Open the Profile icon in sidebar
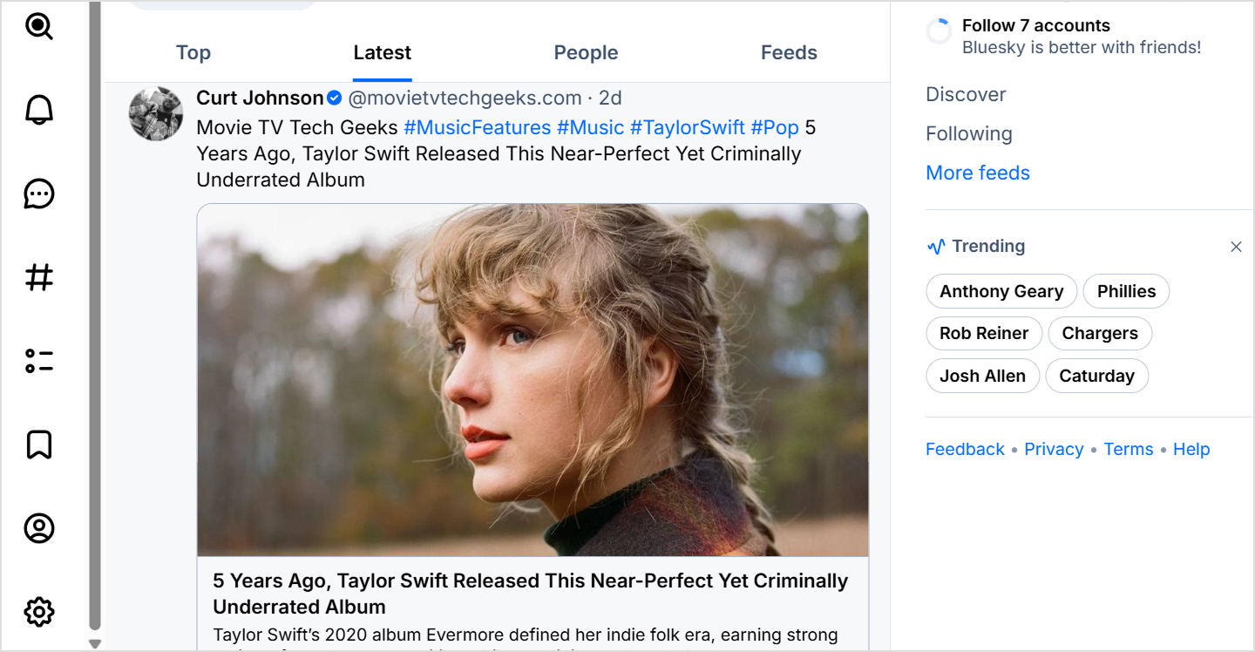The image size is (1255, 652). pos(39,528)
